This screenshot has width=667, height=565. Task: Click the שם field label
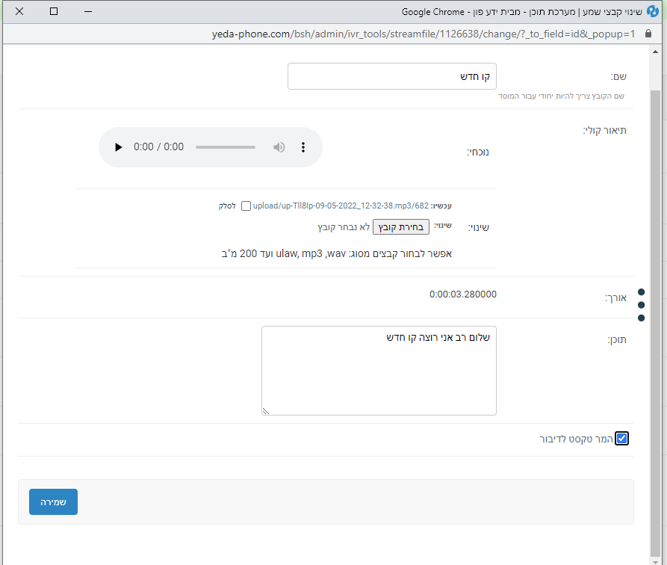tap(618, 77)
